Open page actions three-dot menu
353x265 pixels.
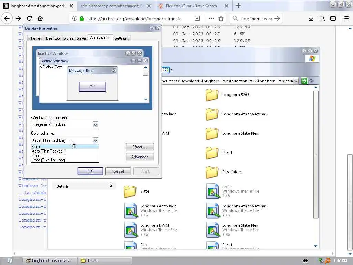coord(211,19)
